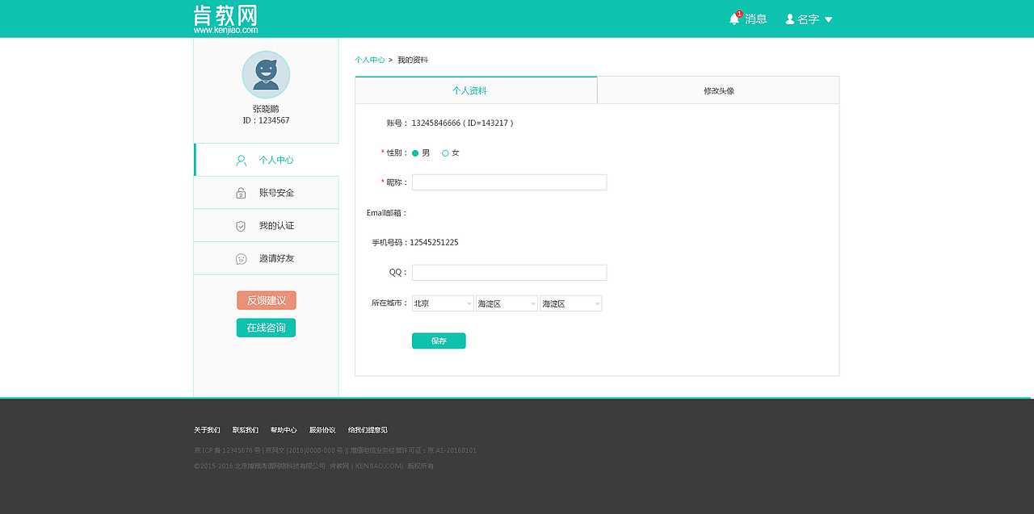Click the lock icon next to 账号安全
This screenshot has height=514, width=1034.
(241, 193)
